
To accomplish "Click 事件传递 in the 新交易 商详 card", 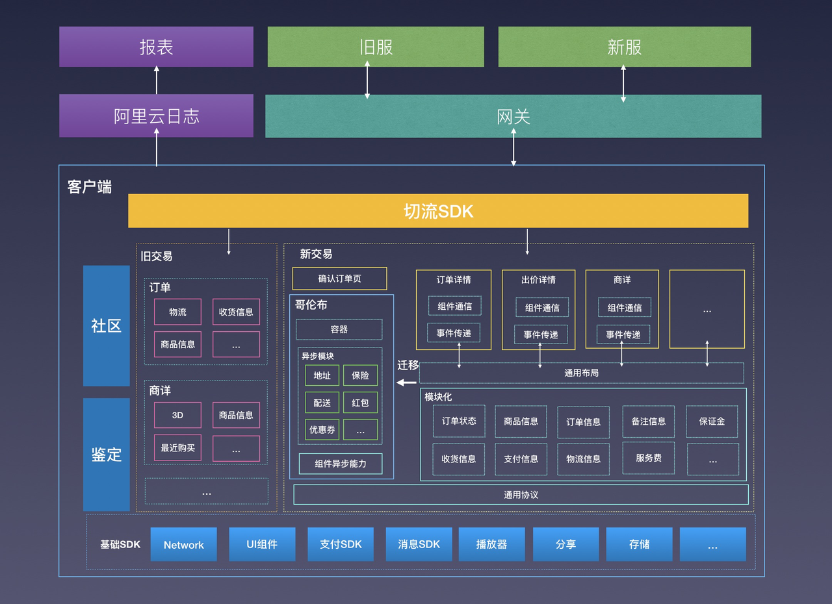I will [623, 334].
